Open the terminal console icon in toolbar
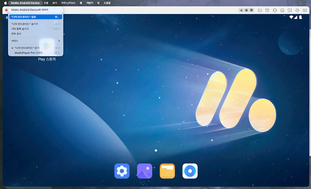311x189 pixels. 260,10
